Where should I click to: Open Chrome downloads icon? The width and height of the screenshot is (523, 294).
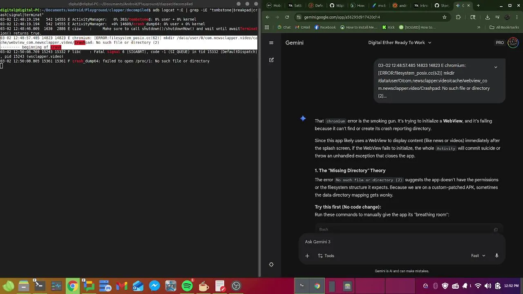coord(487,17)
